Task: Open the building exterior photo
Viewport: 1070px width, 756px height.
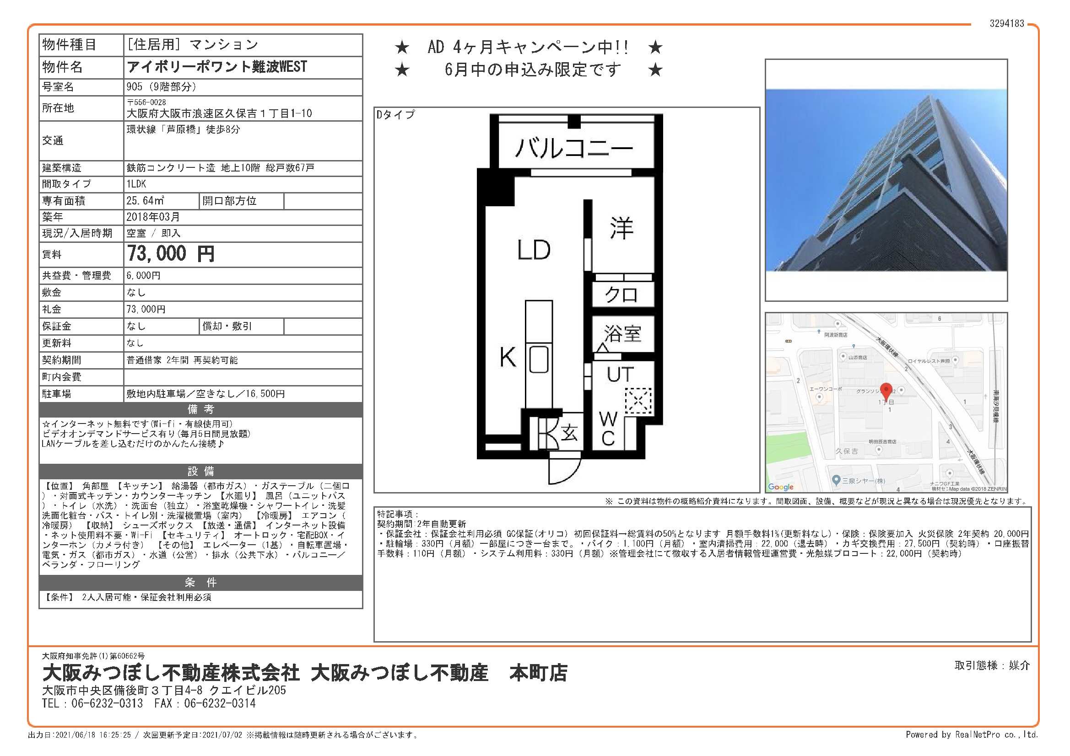Action: 886,180
